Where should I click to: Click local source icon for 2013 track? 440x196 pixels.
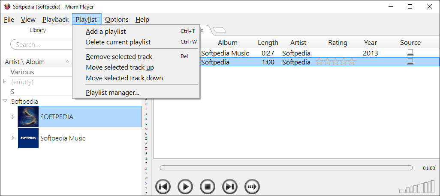410,53
